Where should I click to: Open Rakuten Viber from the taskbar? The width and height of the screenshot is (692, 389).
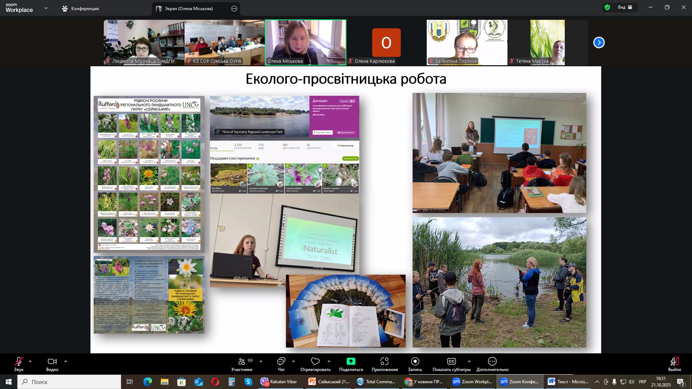click(279, 382)
